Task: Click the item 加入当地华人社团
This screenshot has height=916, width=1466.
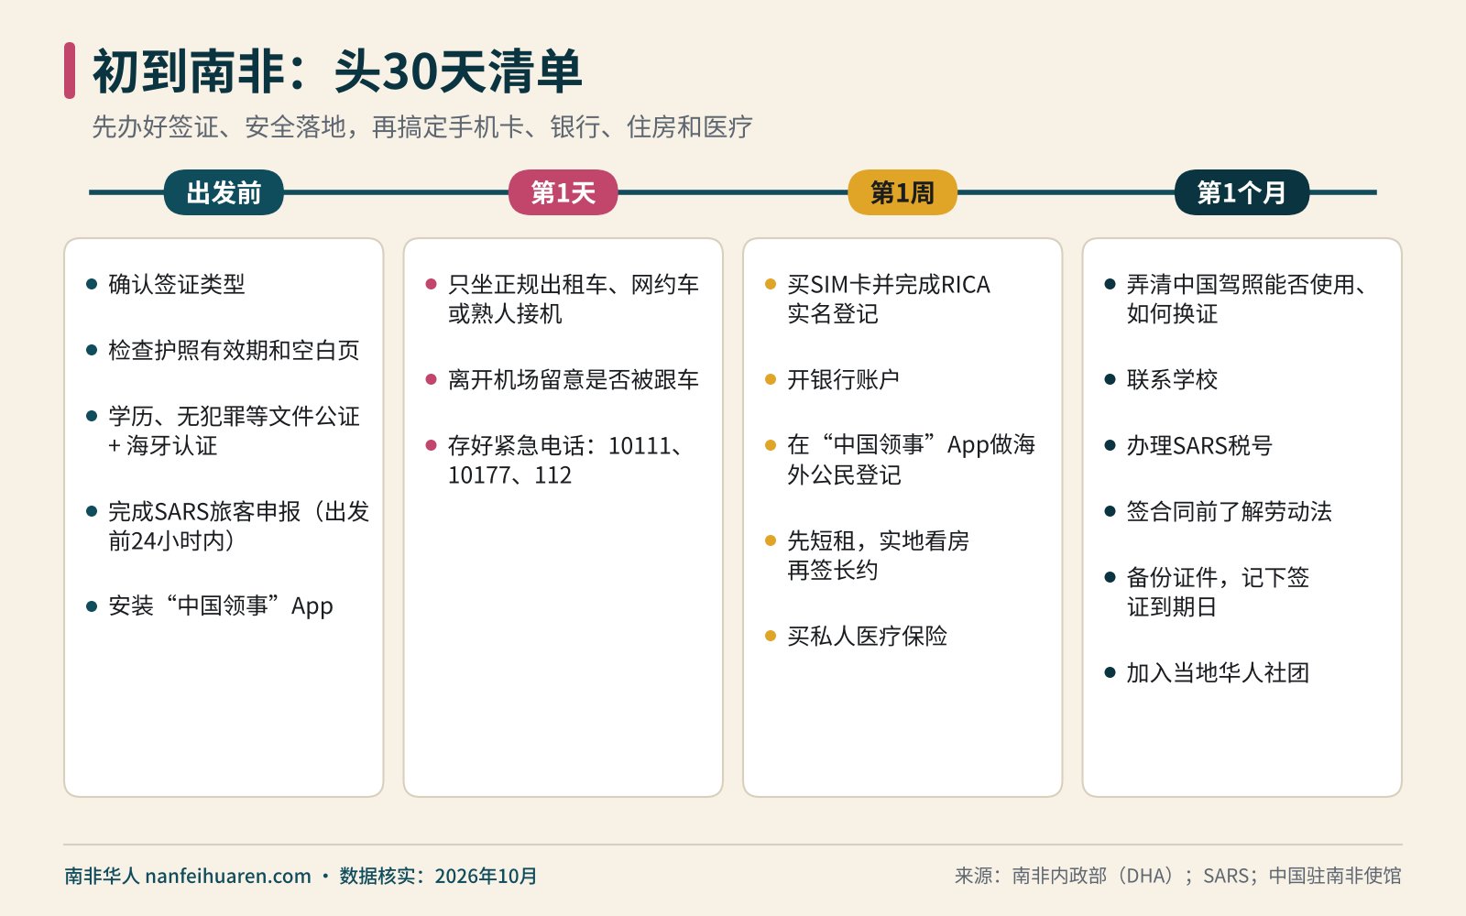Action: (1218, 672)
